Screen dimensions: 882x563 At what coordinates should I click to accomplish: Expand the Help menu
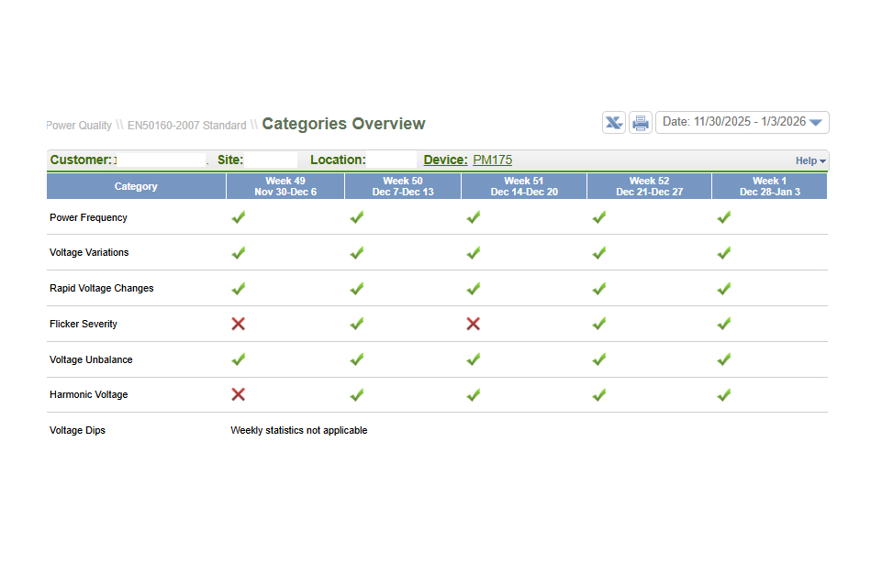pos(810,160)
